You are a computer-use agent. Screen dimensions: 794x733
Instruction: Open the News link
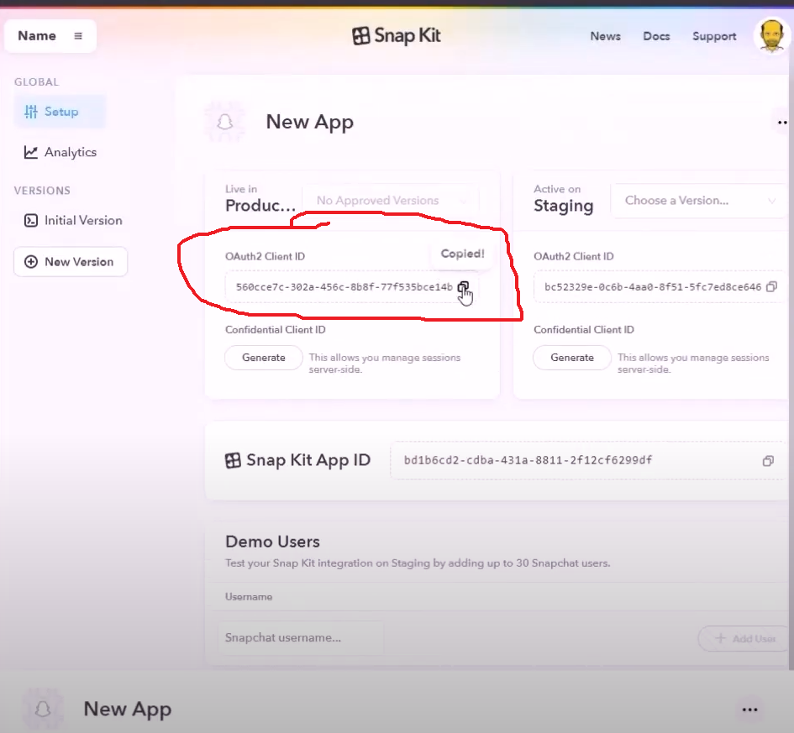pyautogui.click(x=605, y=36)
